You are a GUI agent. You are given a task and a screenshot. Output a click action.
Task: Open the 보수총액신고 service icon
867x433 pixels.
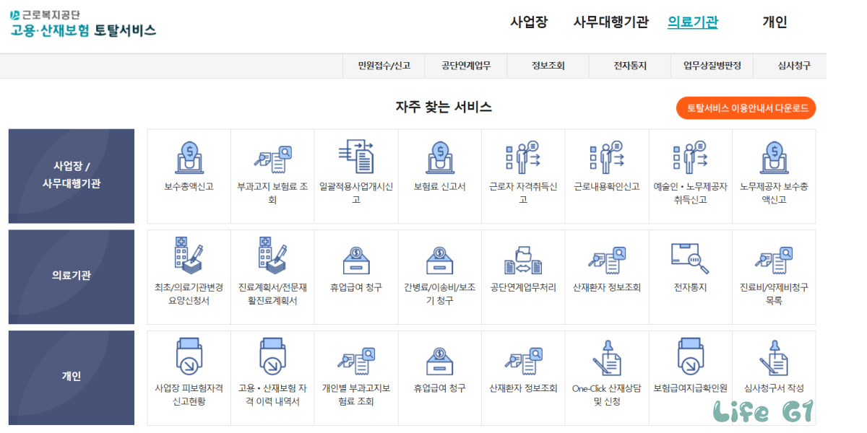coord(189,158)
